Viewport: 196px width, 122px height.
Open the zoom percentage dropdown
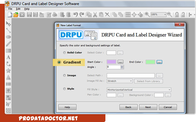(x=165, y=14)
